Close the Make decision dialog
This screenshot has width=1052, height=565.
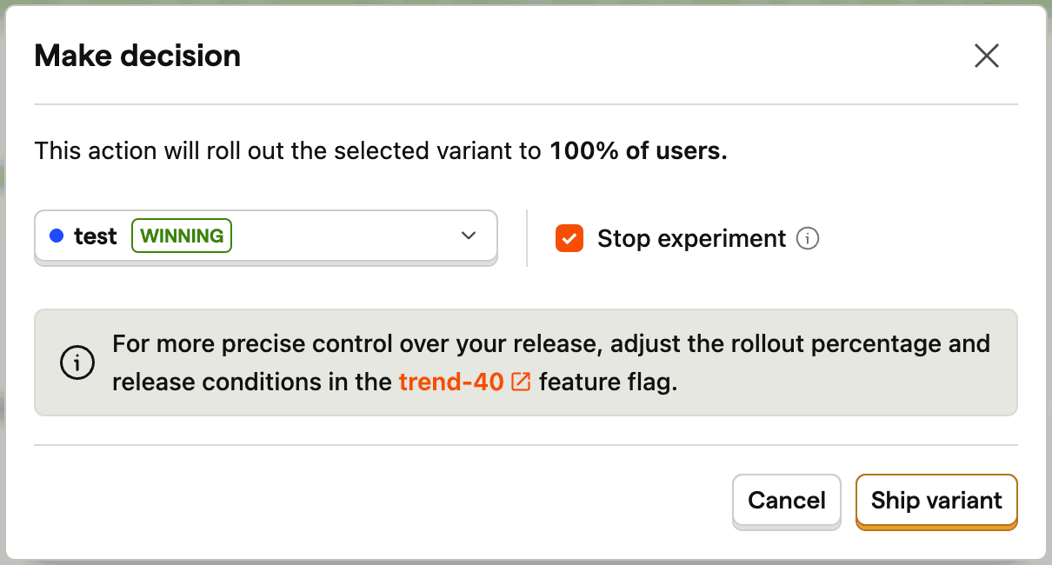pos(987,56)
